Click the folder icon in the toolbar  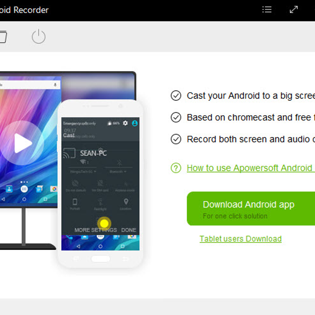[x=3, y=36]
